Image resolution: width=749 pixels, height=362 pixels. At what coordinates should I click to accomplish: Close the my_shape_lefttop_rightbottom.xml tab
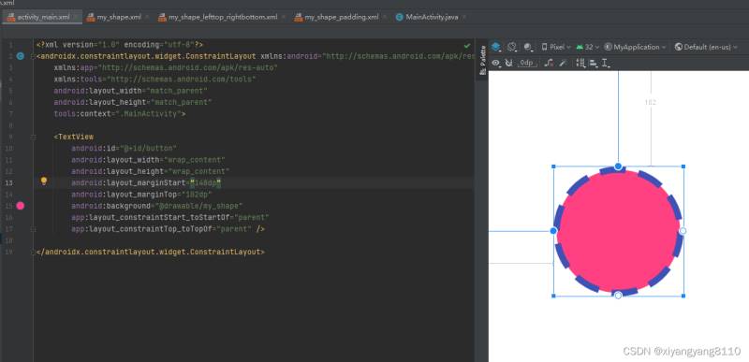pos(284,17)
